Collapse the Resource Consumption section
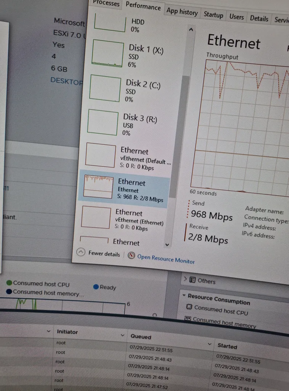Screen dimensions: 289x391 coord(183,295)
